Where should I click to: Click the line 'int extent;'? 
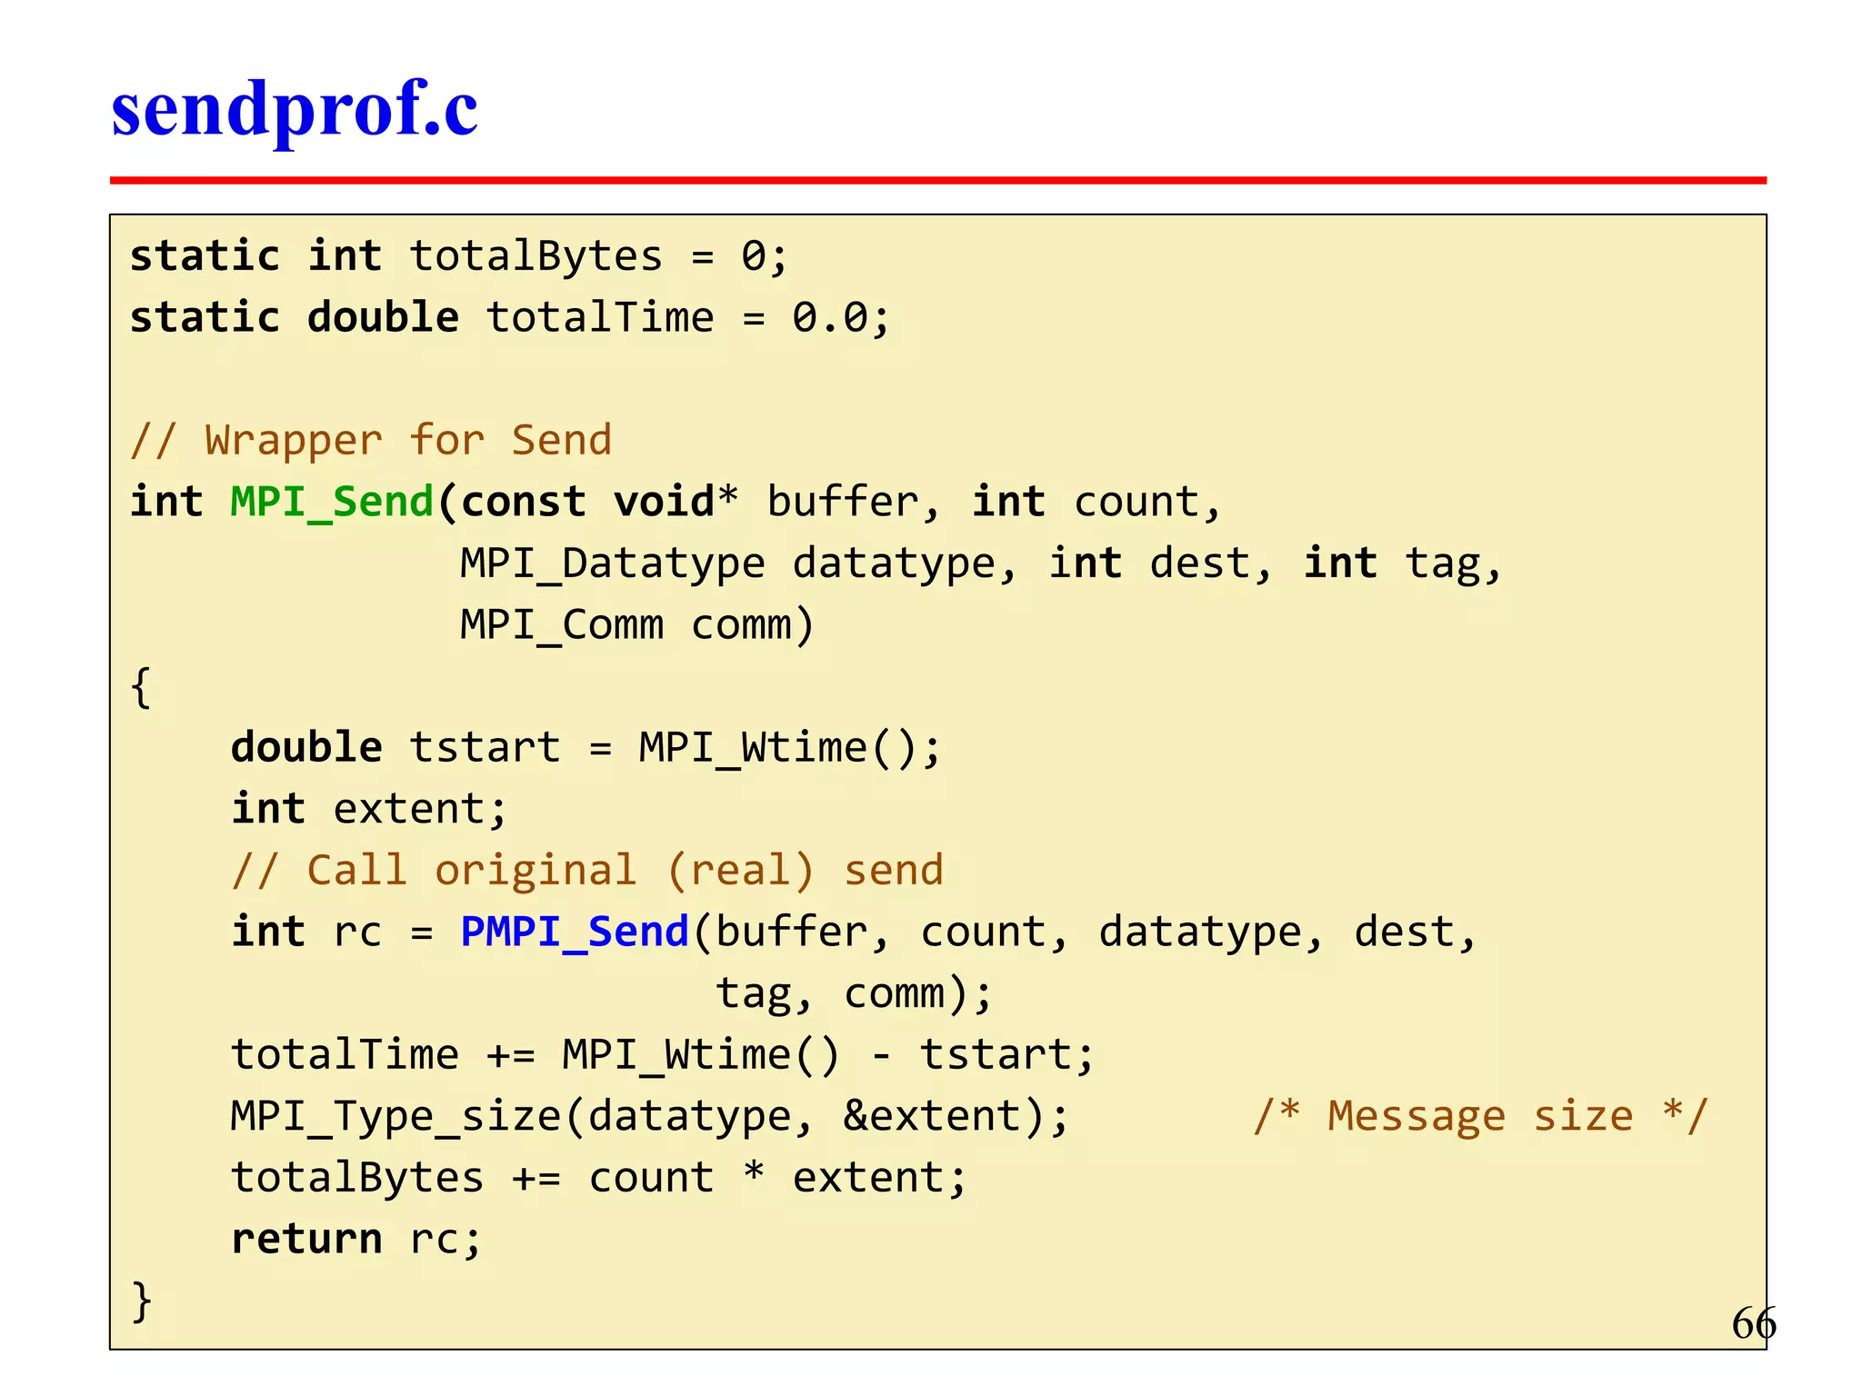[369, 809]
